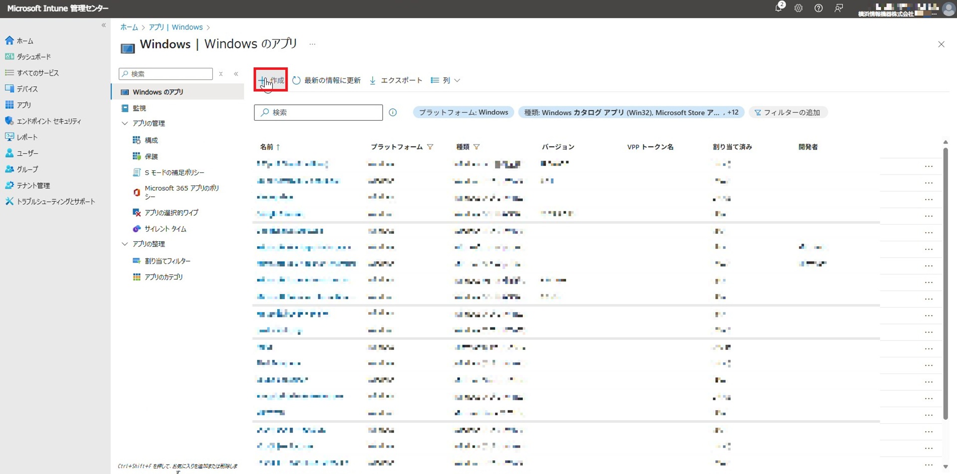Open the settings gear in header
Viewport: 957px width, 474px height.
[798, 8]
